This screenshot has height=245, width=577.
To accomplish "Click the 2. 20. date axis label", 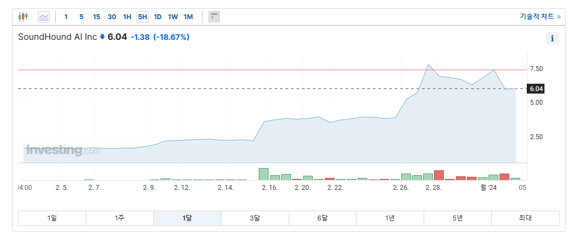I will (302, 188).
